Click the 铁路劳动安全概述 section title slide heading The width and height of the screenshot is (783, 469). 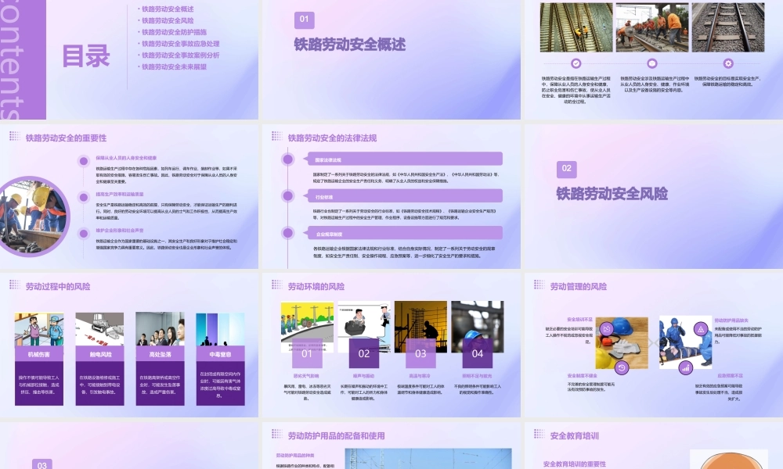pos(349,45)
